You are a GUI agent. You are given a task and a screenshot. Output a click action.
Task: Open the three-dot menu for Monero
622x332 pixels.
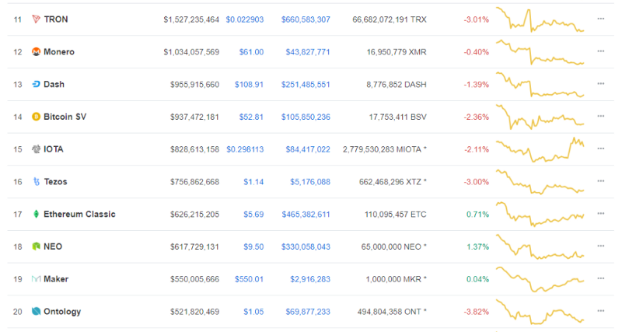600,51
